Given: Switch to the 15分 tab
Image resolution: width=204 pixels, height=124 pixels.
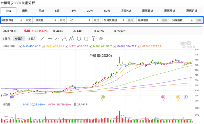Looking at the screenshot, I should click(73, 11).
